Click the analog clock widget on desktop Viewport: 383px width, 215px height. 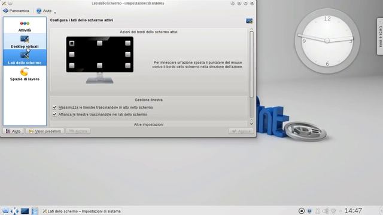click(327, 41)
